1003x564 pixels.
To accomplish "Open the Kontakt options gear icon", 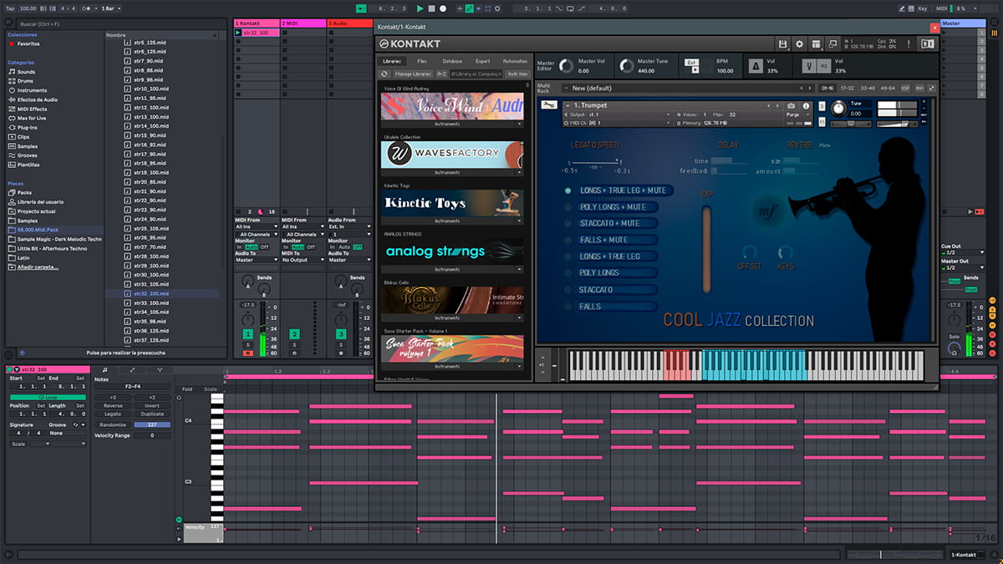I will coord(799,43).
